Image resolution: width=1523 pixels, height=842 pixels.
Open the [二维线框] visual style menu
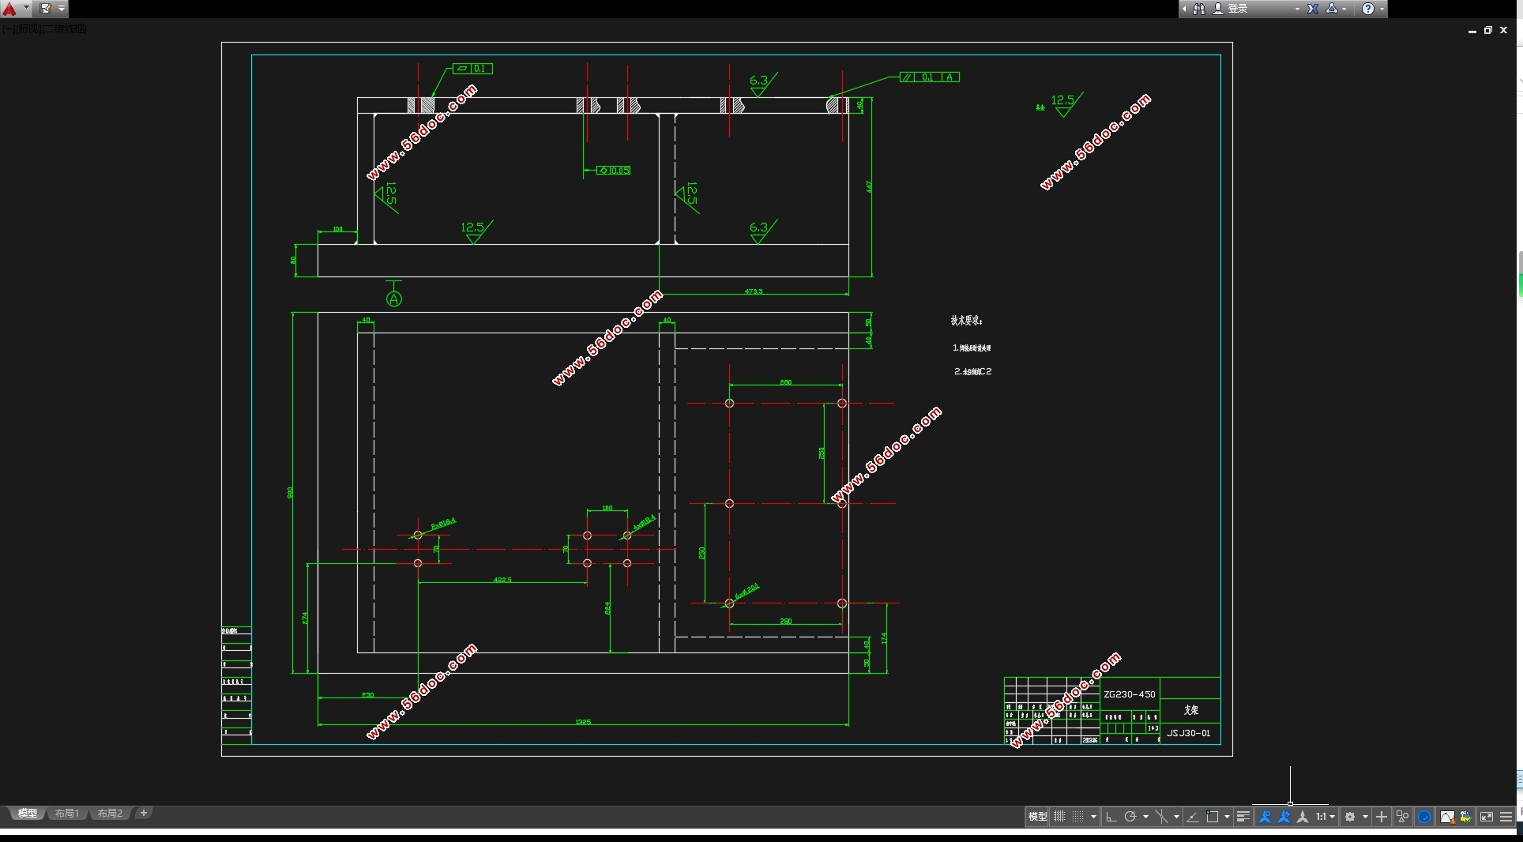coord(64,29)
